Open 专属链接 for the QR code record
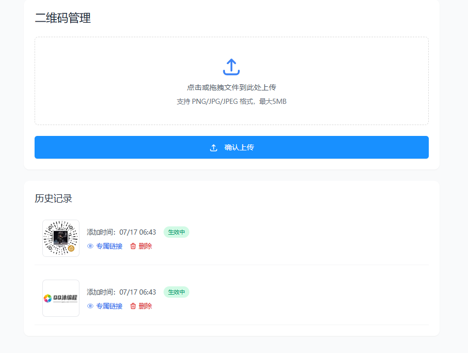 (105, 246)
